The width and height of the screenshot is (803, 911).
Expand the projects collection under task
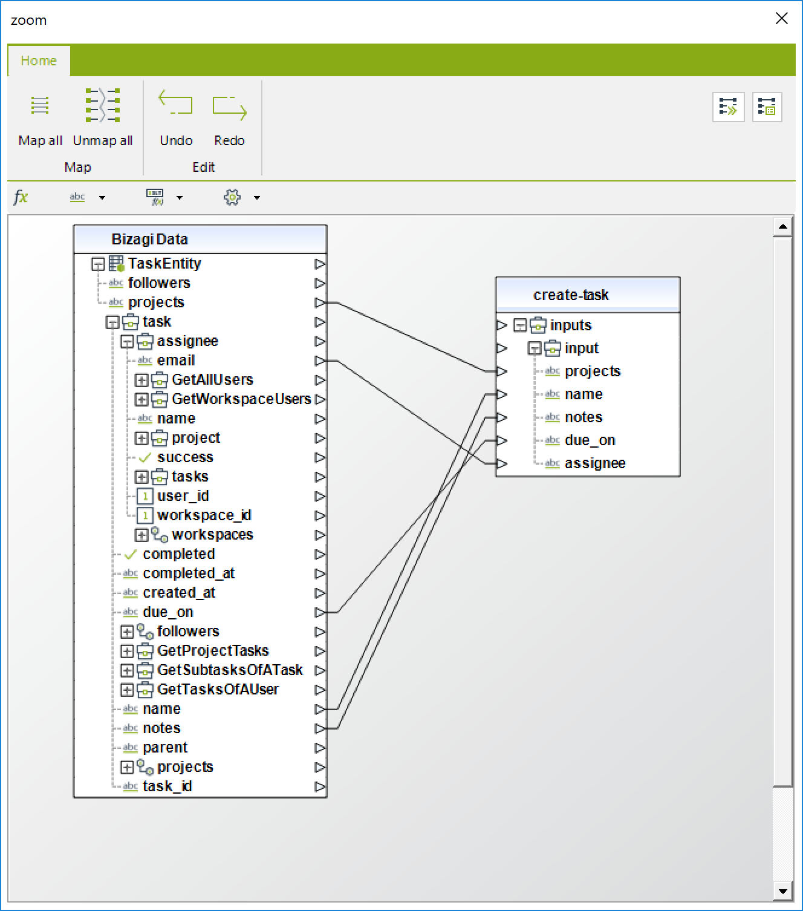click(x=127, y=767)
